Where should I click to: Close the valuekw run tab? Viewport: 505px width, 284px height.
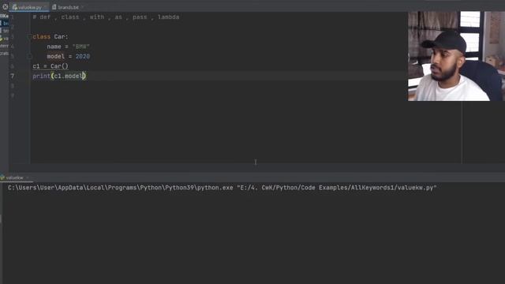(x=28, y=177)
